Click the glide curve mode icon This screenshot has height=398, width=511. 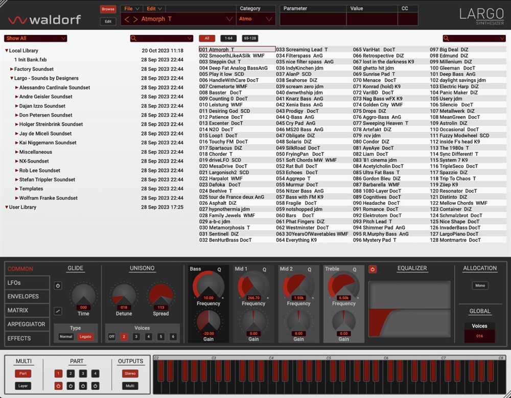click(58, 310)
